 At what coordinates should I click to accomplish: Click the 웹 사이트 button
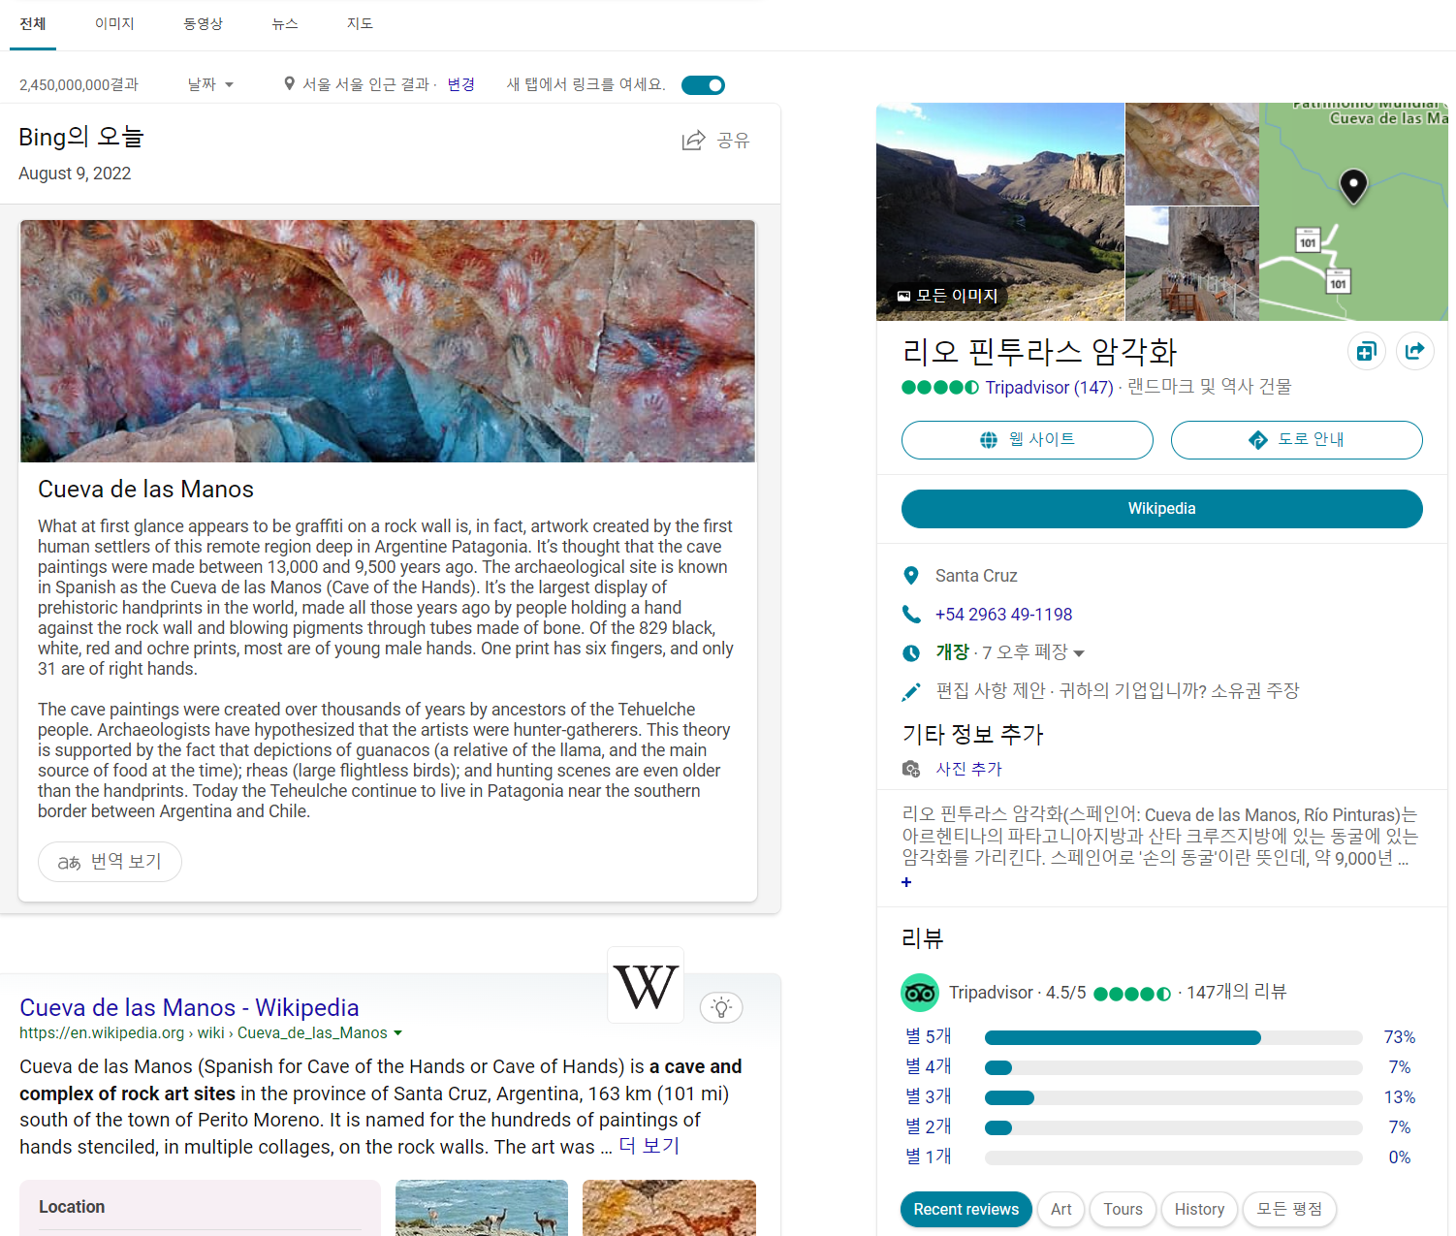[1028, 440]
